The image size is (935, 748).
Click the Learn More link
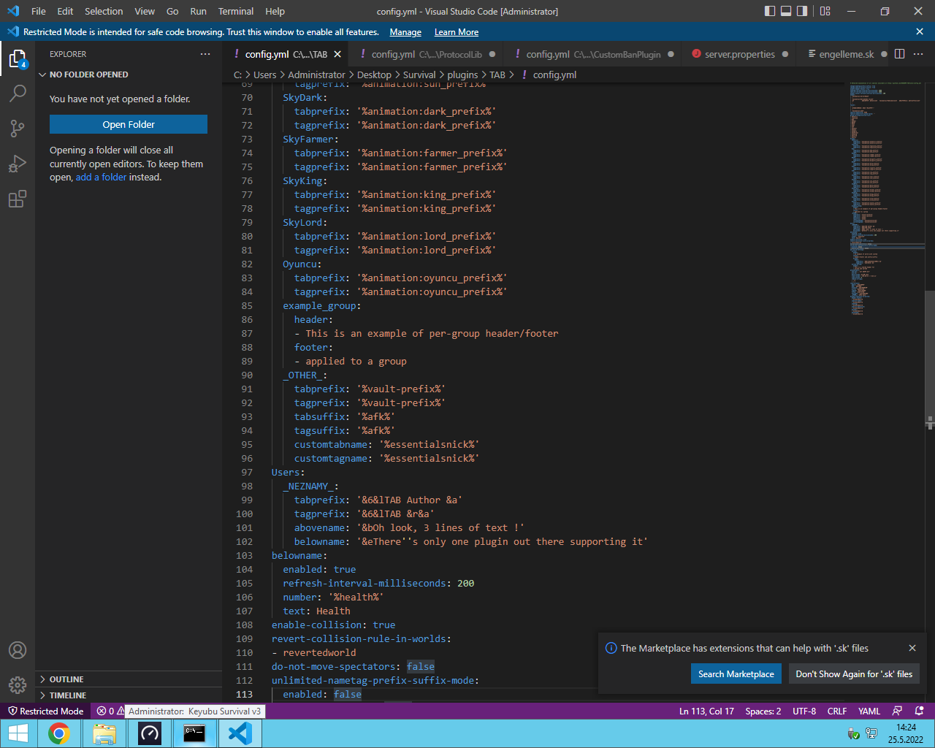(457, 32)
